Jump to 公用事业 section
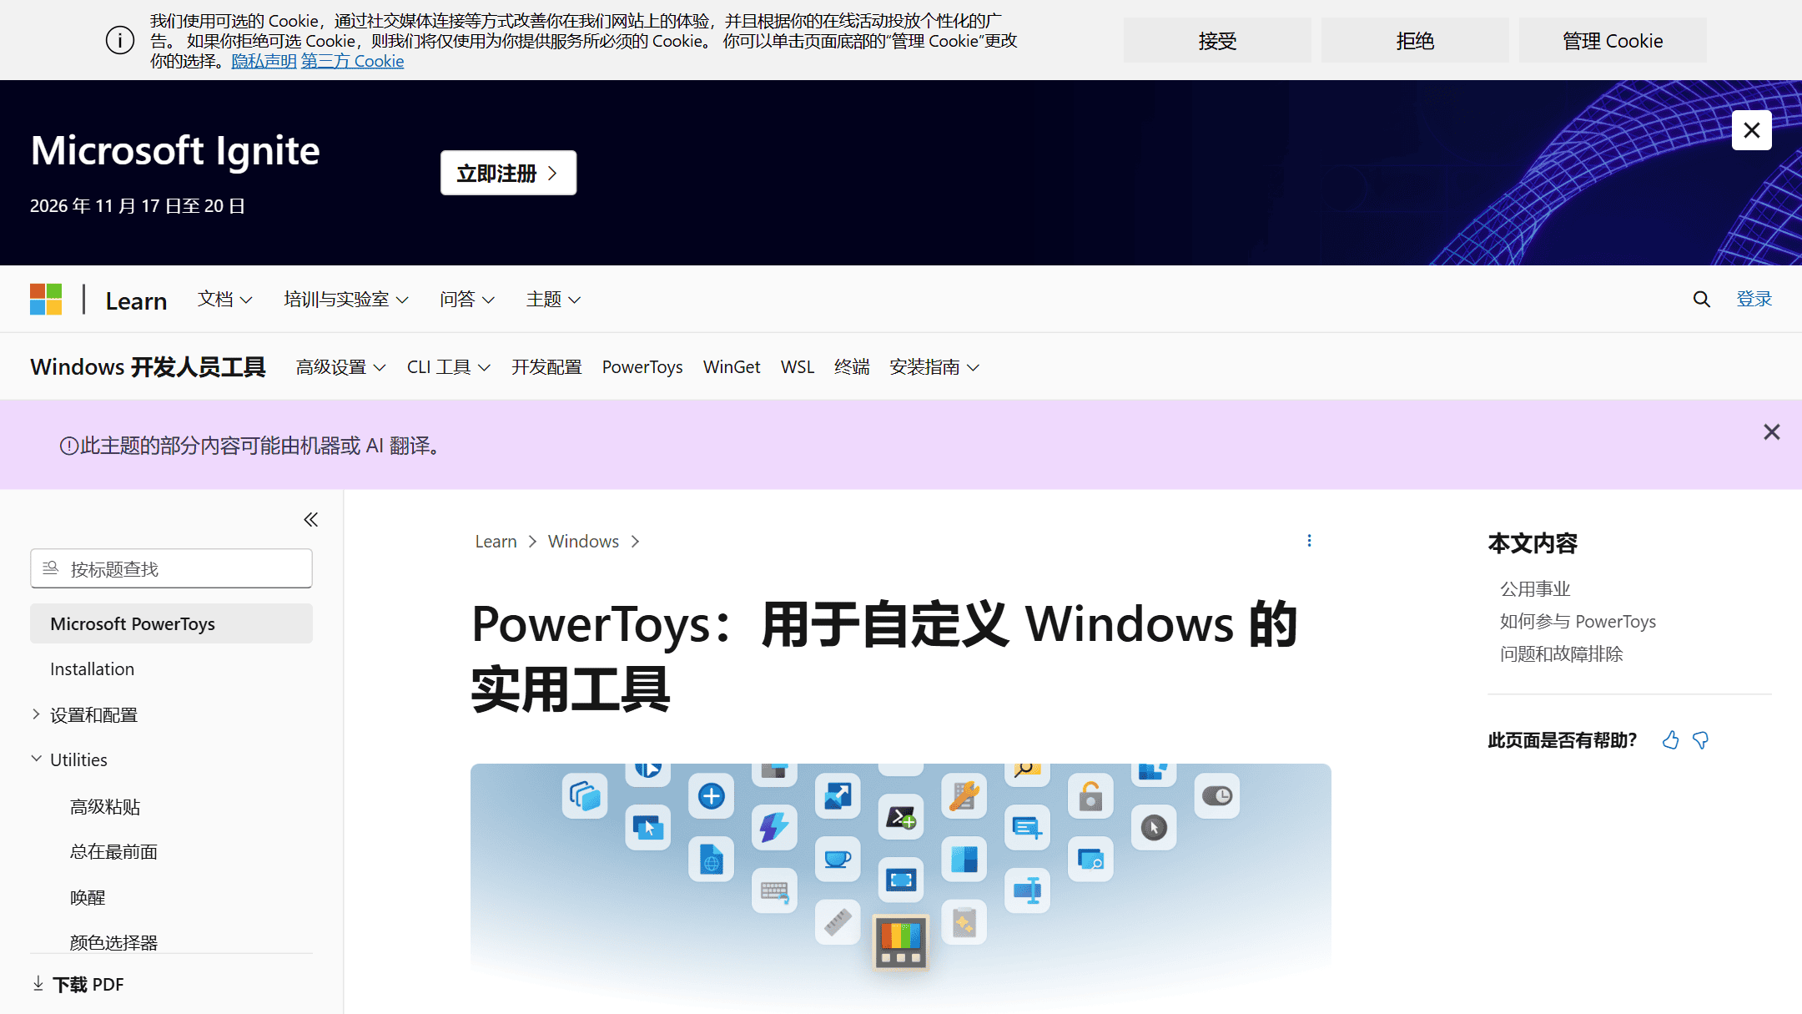 1535,589
